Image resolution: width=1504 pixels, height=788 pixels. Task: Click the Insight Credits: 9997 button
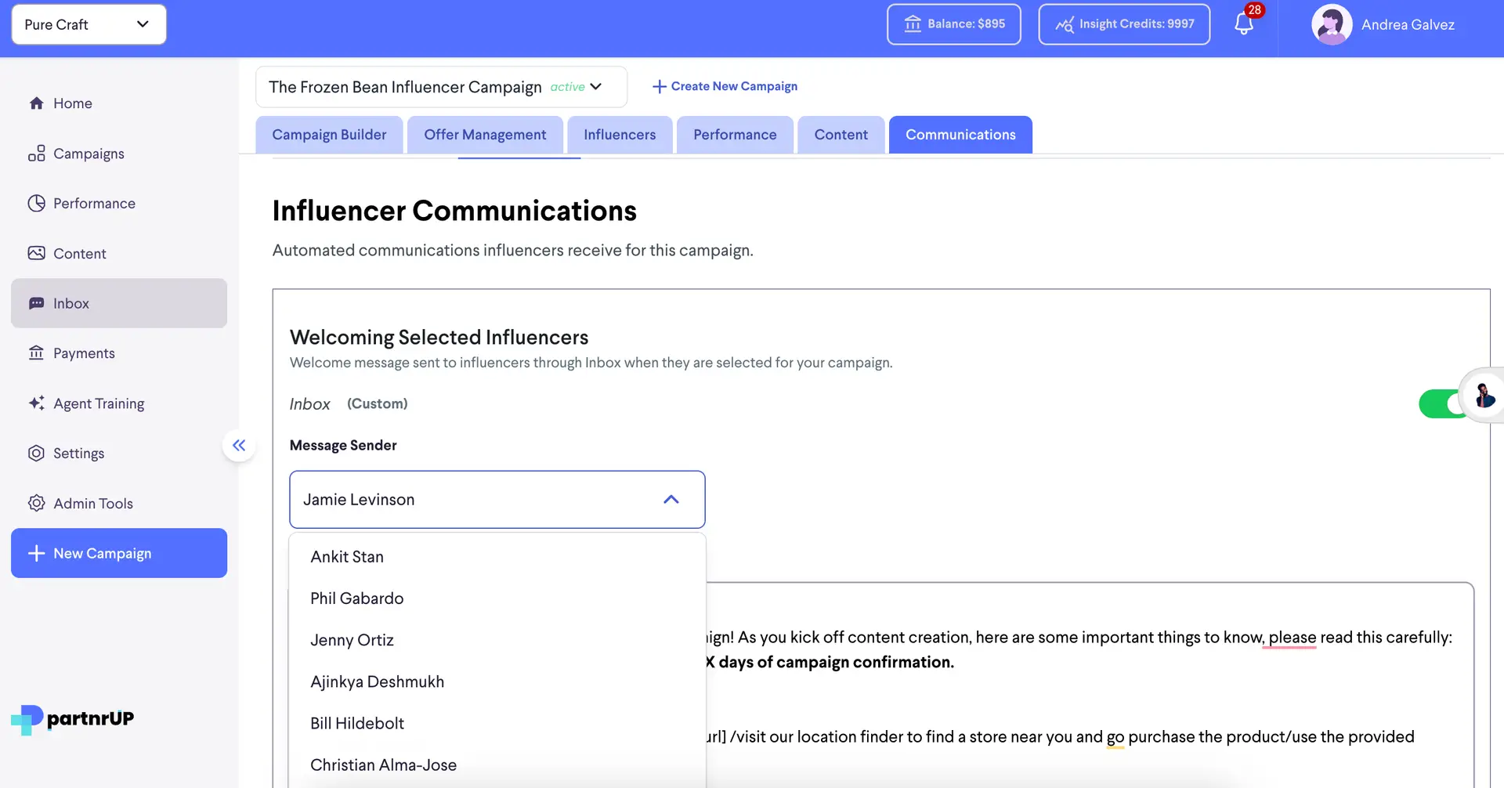pos(1124,24)
